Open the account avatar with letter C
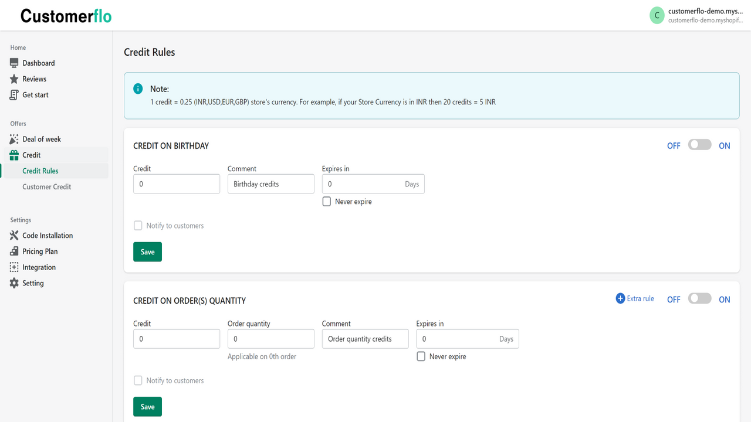 657,16
